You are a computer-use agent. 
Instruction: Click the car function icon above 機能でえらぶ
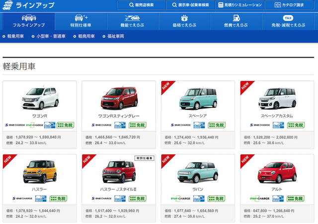click(132, 18)
